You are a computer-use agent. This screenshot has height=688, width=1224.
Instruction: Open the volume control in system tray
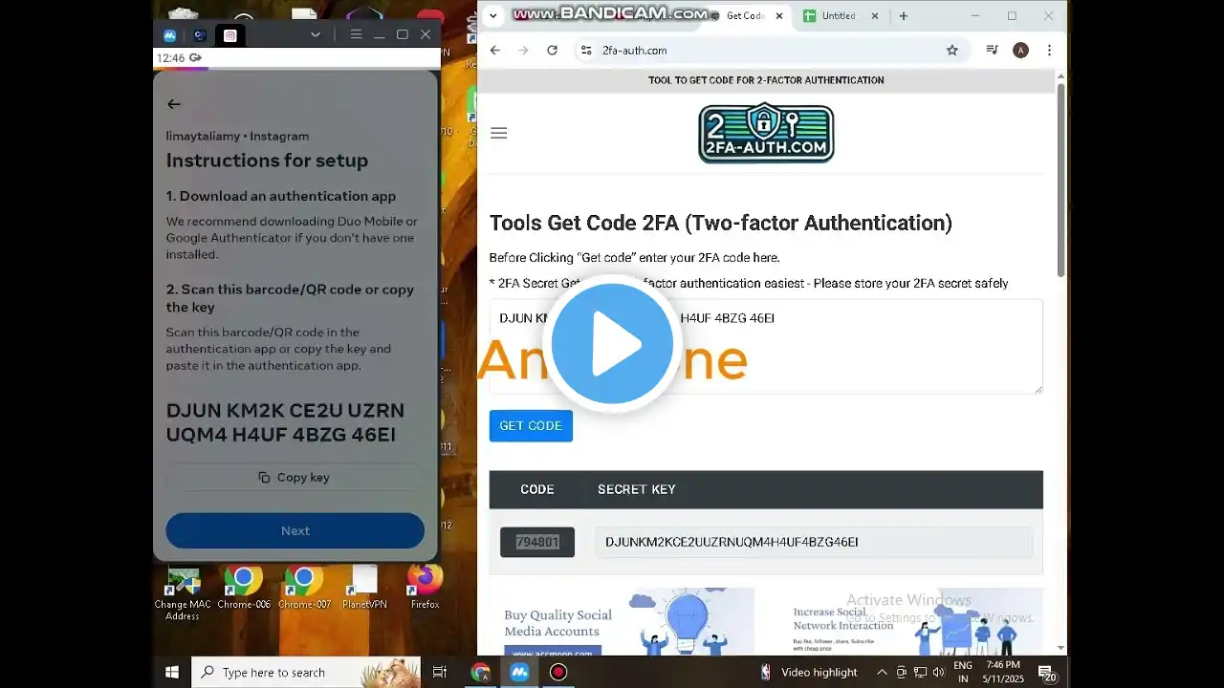coord(938,673)
